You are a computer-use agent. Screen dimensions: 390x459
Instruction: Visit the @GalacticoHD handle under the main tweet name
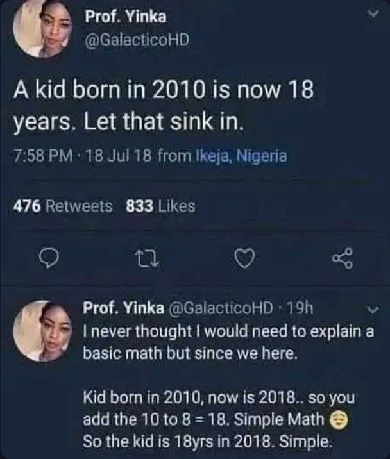pyautogui.click(x=137, y=39)
